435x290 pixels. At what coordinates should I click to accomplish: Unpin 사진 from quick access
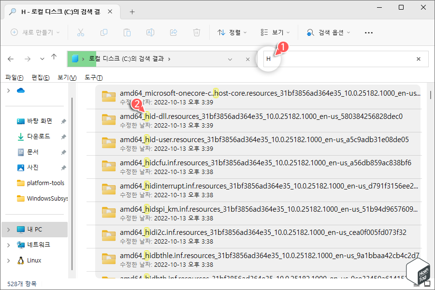pyautogui.click(x=62, y=168)
